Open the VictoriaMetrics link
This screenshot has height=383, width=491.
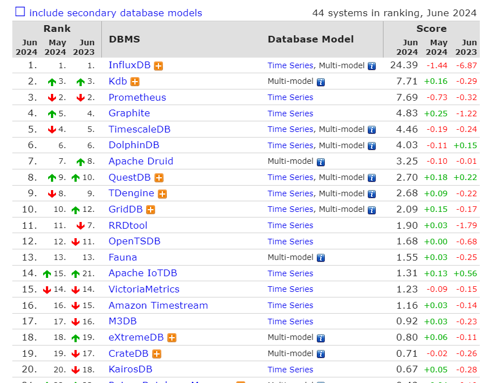[144, 289]
